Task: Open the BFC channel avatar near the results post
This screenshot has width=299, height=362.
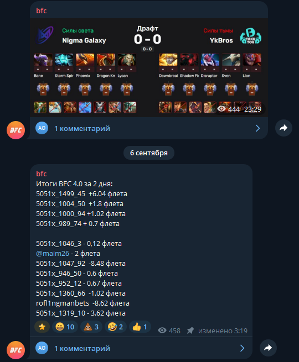Action: [16, 350]
